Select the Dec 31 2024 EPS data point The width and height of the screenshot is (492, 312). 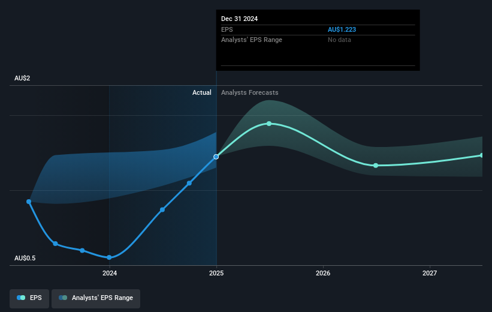click(x=216, y=157)
